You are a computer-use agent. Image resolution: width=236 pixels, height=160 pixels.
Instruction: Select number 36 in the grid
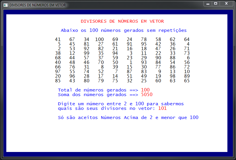[x=173, y=44]
